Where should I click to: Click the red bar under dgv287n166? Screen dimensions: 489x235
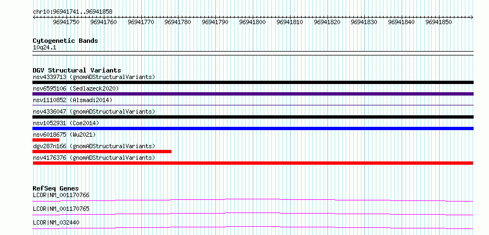[x=102, y=152]
